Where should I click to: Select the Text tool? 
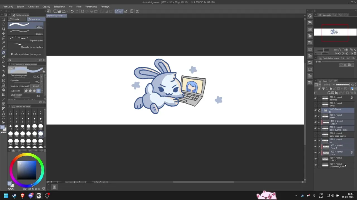4,113
